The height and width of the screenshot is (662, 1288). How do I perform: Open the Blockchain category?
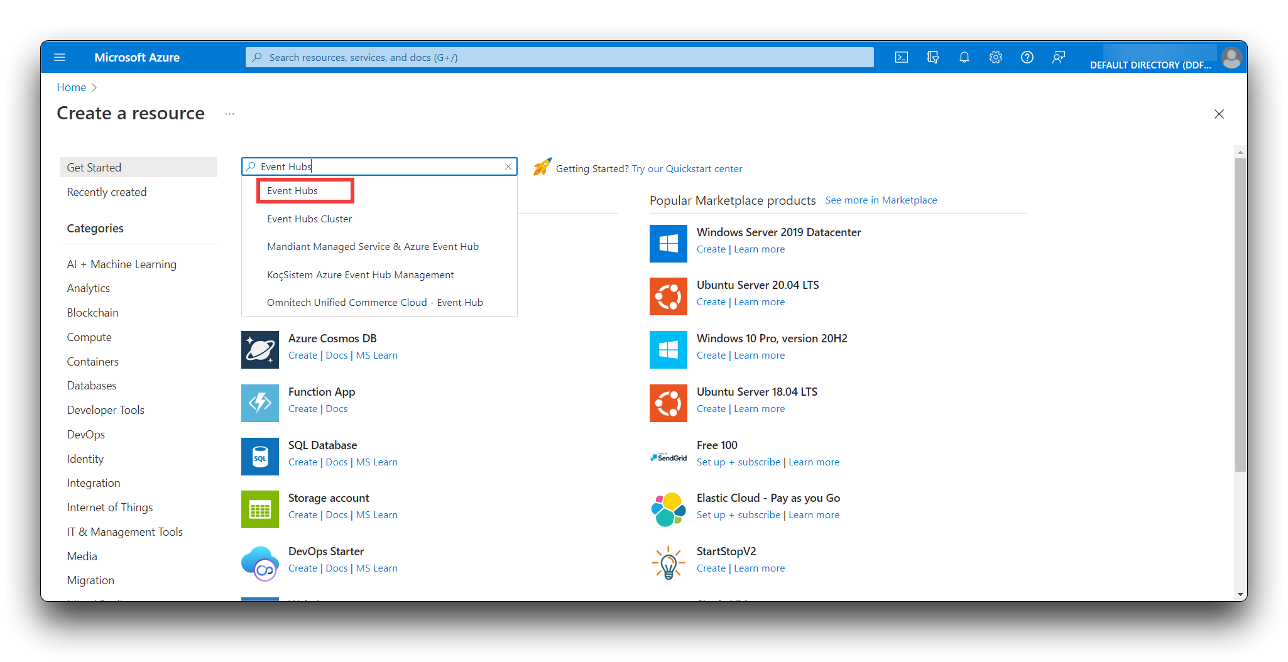click(x=93, y=313)
